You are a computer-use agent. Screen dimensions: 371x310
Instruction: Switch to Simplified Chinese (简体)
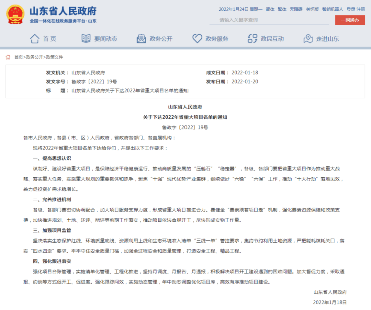point(270,9)
